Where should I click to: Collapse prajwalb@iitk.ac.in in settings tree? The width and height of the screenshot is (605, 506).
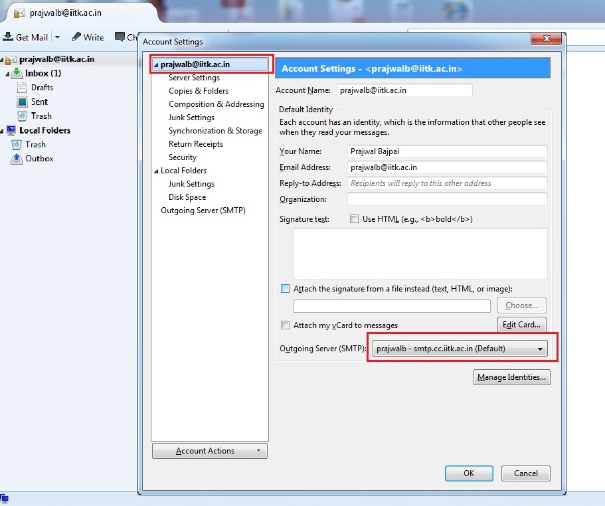coord(156,65)
